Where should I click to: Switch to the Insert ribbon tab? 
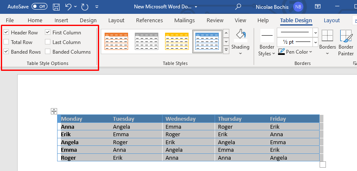(61, 20)
